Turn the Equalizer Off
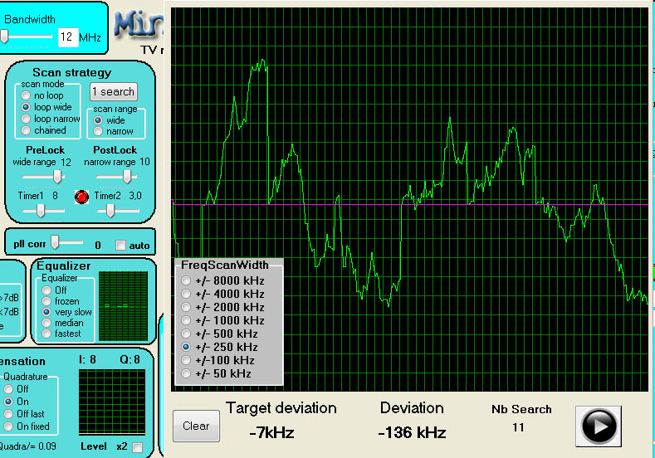This screenshot has width=655, height=458. click(x=47, y=290)
